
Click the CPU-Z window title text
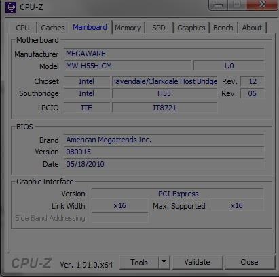(31, 7)
